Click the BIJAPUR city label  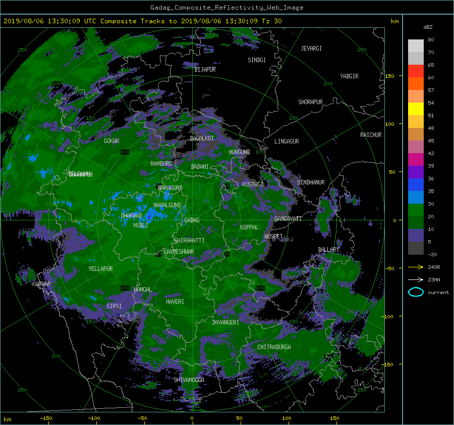click(205, 70)
